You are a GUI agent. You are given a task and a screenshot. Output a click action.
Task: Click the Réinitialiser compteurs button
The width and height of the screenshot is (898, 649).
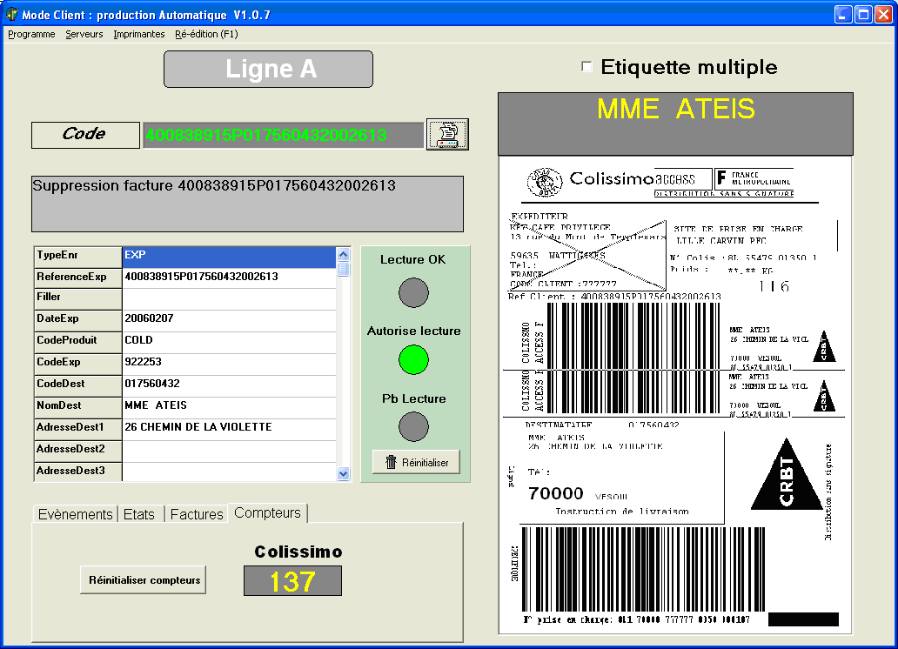[144, 580]
